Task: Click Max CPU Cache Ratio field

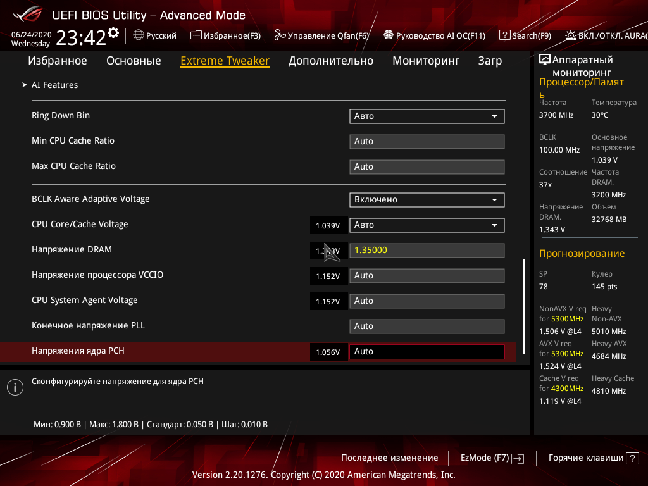Action: point(427,167)
